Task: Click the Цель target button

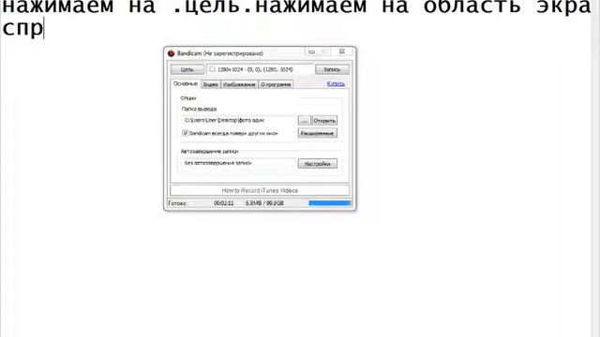Action: (187, 69)
